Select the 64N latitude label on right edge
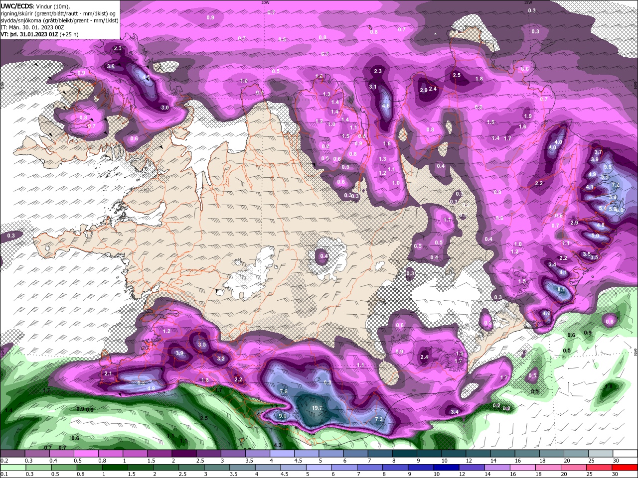This screenshot has height=478, width=638. click(x=636, y=352)
